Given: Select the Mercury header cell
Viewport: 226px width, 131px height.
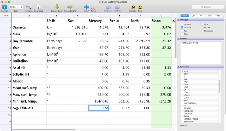Looking at the screenshot, I should (98, 21).
